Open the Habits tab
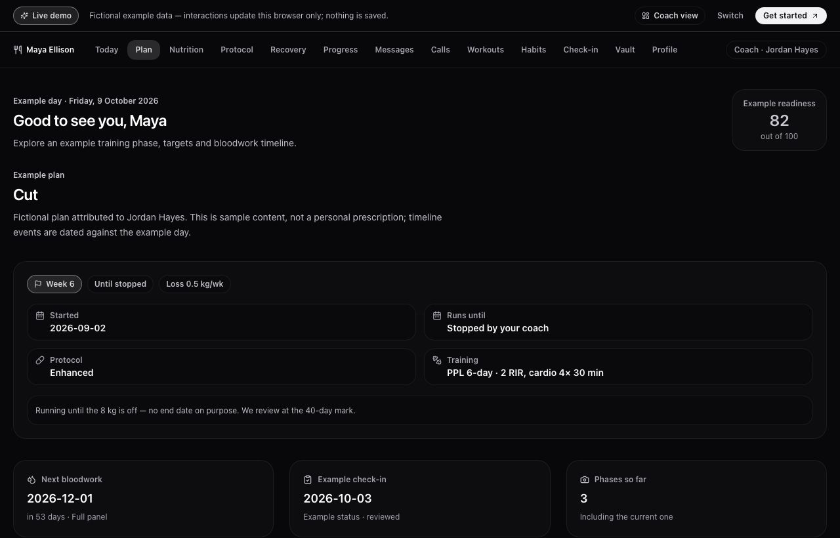This screenshot has width=840, height=538. coord(534,50)
